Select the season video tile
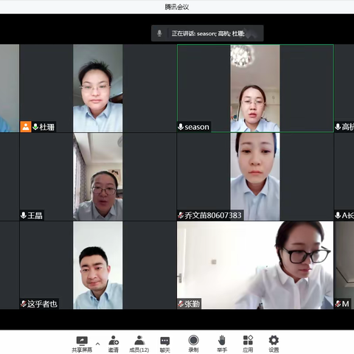The image size is (354, 354). pos(255,88)
